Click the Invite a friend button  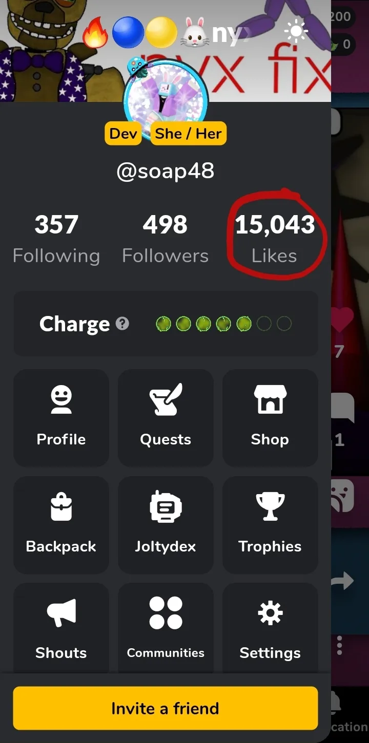click(x=166, y=708)
